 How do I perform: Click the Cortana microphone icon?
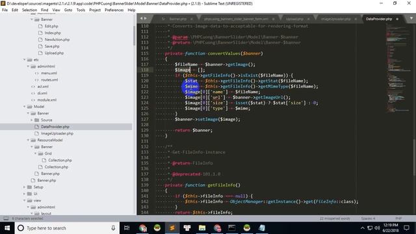coord(113,228)
